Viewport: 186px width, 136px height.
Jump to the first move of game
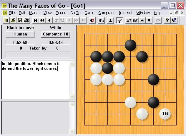pos(36,20)
